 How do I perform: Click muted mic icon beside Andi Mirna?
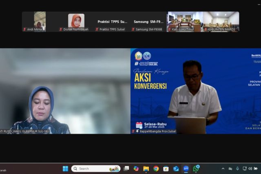[x=24, y=29]
